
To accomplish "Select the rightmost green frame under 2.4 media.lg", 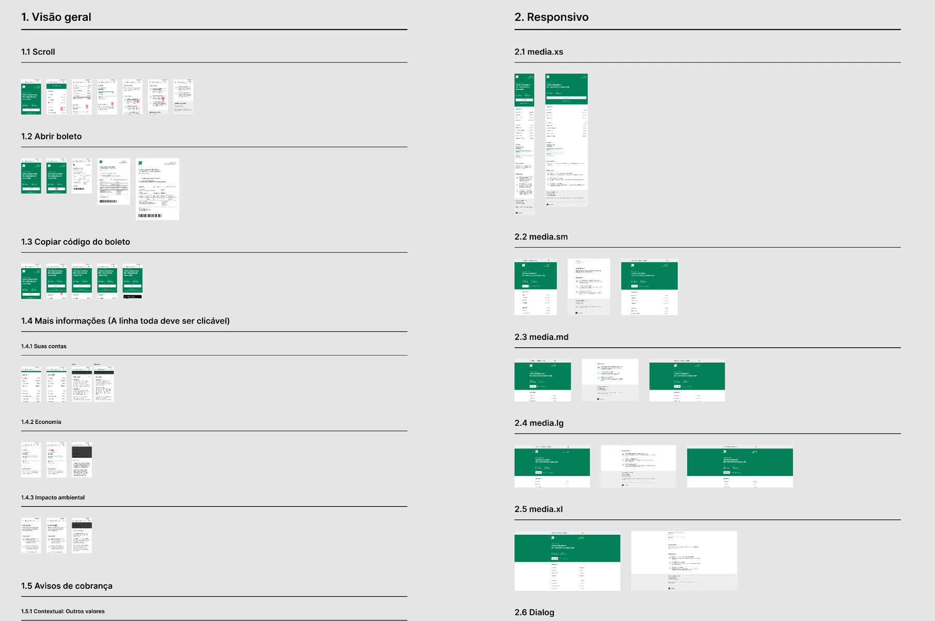I will coord(740,466).
